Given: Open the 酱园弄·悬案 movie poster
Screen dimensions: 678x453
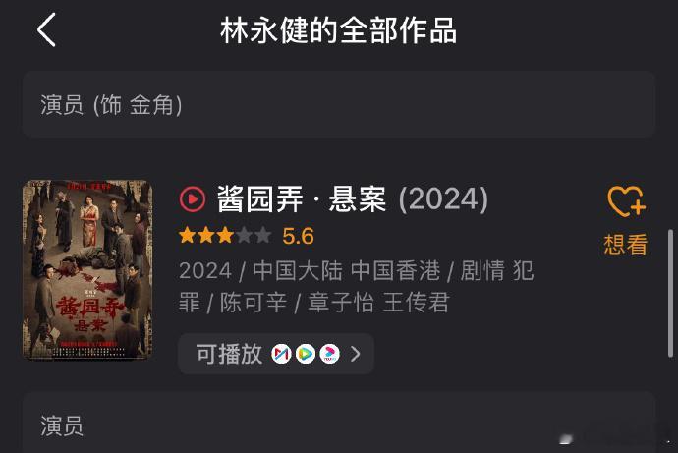Looking at the screenshot, I should (87, 269).
